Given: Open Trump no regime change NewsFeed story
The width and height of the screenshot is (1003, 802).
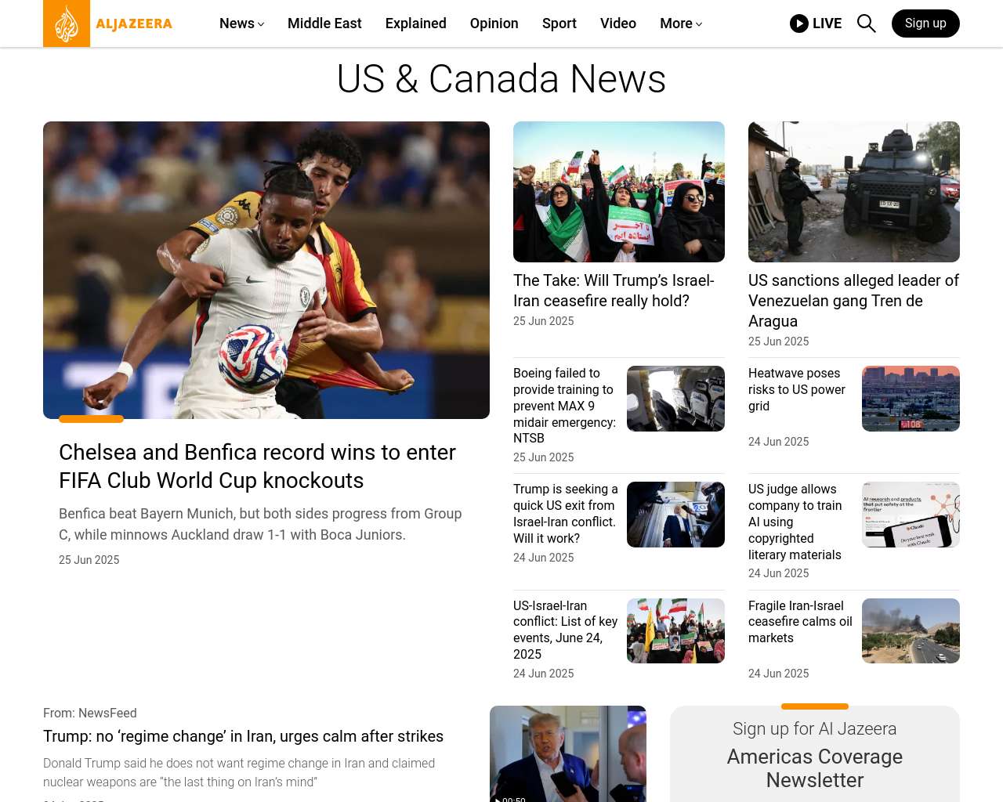Looking at the screenshot, I should [x=243, y=736].
